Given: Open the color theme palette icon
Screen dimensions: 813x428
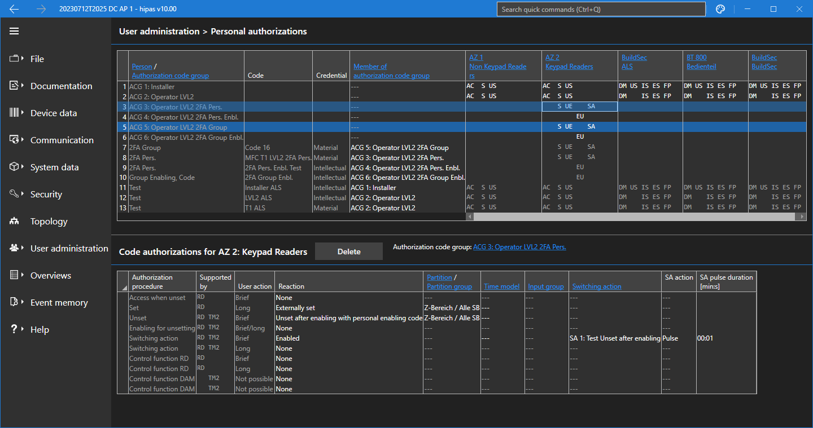Looking at the screenshot, I should [x=720, y=9].
